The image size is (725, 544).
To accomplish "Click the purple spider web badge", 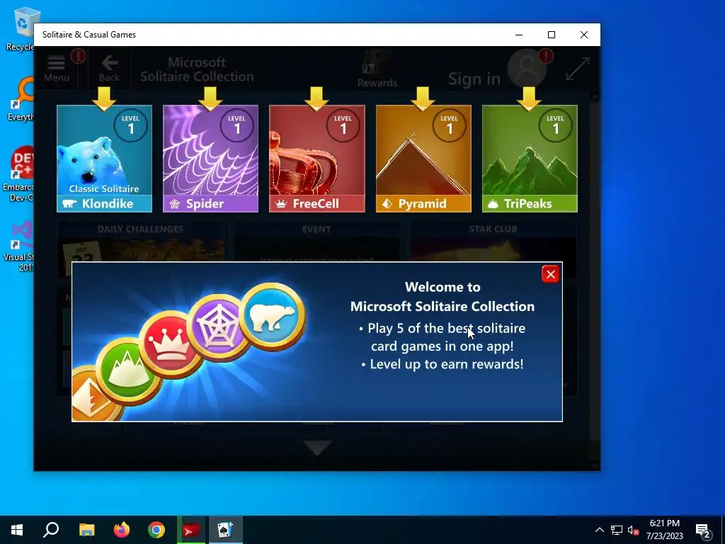I will point(219,326).
